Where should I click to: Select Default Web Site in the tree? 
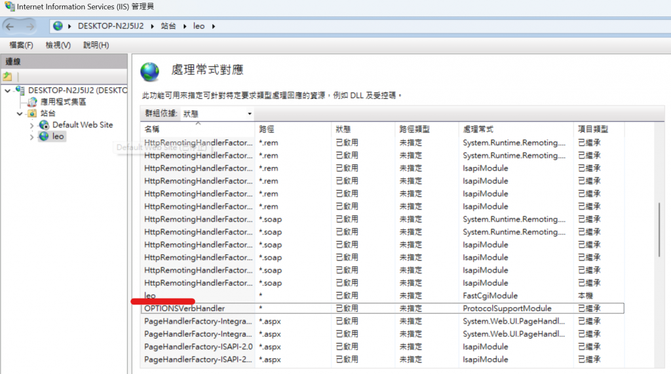[83, 125]
